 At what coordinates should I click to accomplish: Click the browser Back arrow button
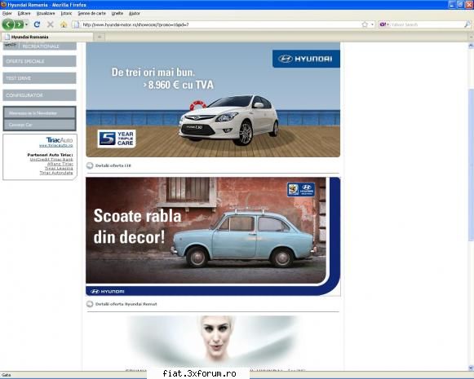click(x=8, y=24)
